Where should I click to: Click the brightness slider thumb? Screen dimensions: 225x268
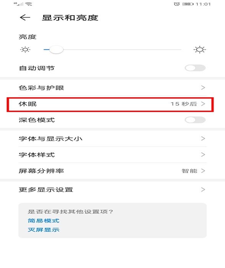point(56,50)
